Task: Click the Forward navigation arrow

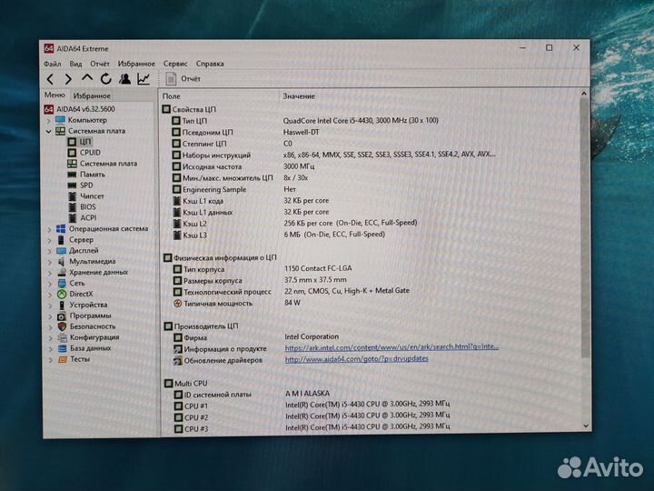Action: coord(68,78)
